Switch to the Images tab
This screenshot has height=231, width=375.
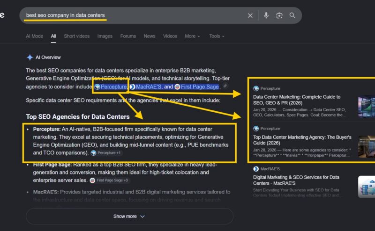[105, 36]
